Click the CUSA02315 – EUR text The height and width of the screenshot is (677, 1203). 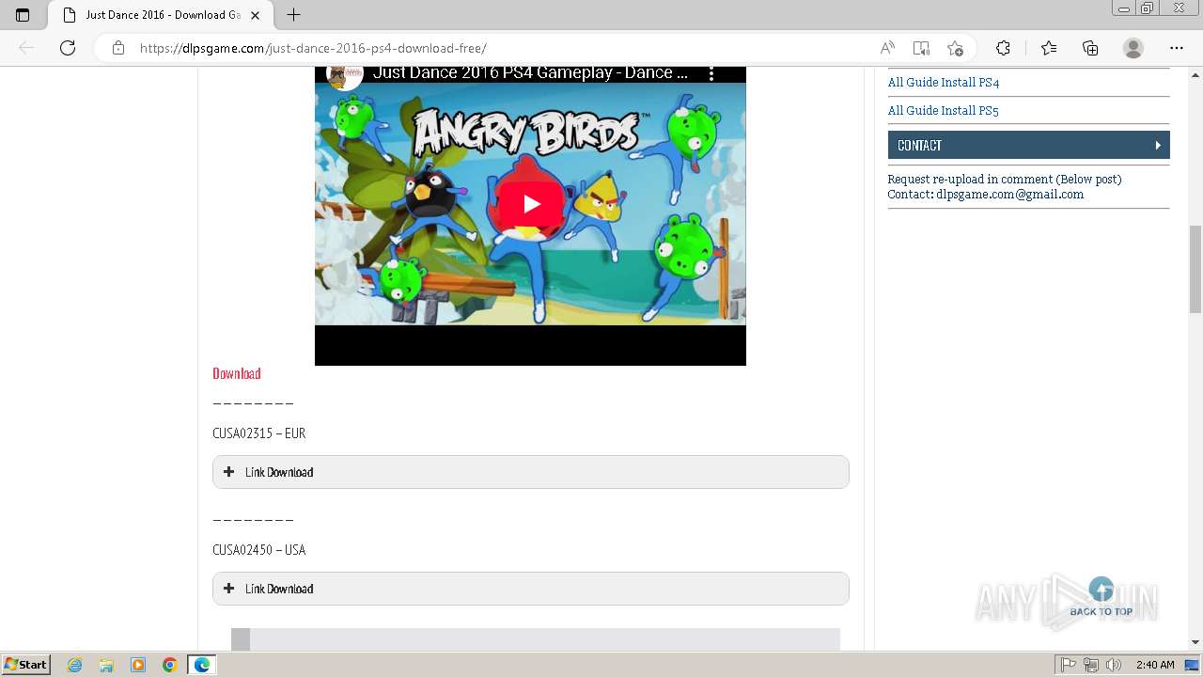point(259,433)
